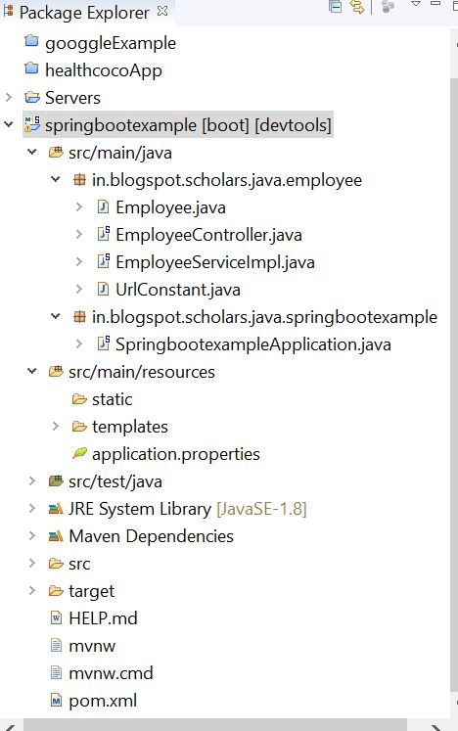Click the UrlConstant.java file icon
The image size is (458, 731).
tap(103, 290)
